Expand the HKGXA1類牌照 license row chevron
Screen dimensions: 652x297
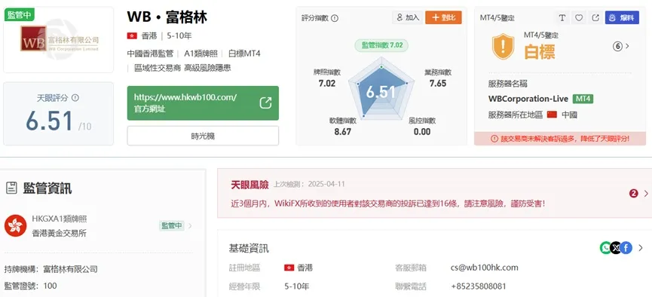[x=190, y=226]
